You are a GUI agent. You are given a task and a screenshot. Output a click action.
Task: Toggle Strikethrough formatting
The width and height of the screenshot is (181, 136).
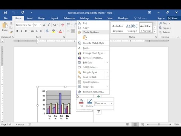click(32, 31)
